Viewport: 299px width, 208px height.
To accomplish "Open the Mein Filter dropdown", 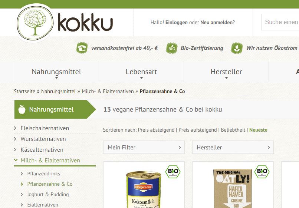I will (144, 147).
